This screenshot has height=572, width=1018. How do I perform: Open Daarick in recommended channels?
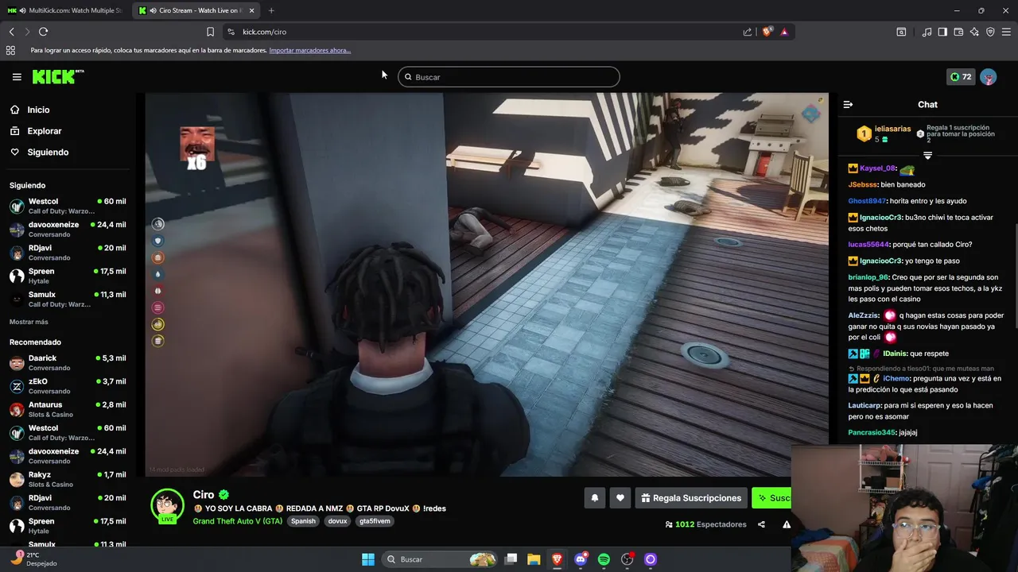point(68,363)
